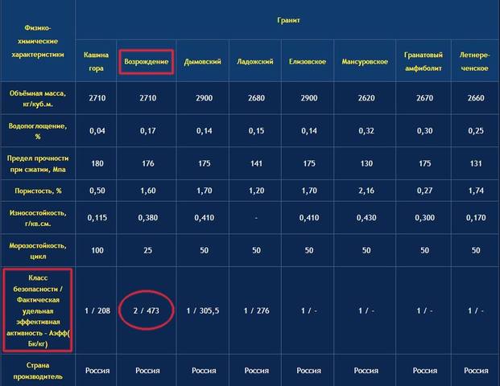500x386 pixels.
Task: Click the Ладожский column header
Action: point(255,61)
